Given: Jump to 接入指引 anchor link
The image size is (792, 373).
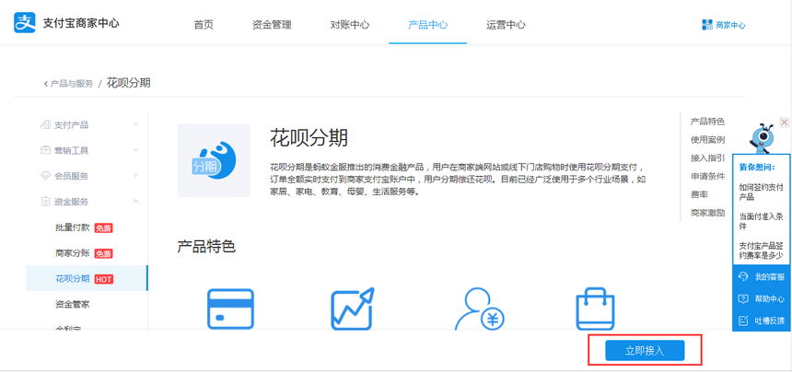Looking at the screenshot, I should pos(707,158).
